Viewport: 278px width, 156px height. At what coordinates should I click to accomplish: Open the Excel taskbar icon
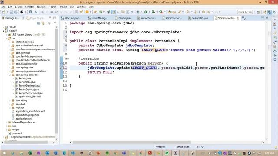[30, 153]
